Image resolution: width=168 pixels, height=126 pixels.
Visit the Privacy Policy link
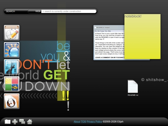coord(94,122)
